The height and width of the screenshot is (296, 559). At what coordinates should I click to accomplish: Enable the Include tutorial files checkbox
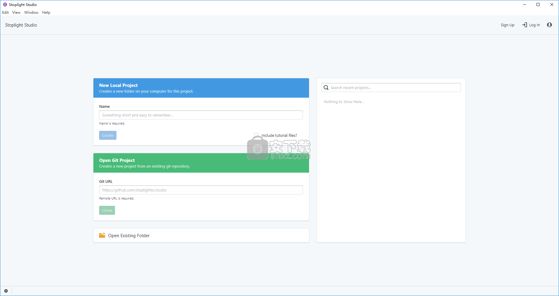pos(256,135)
